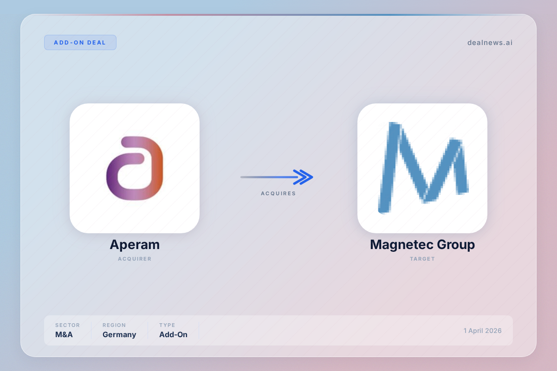Viewport: 557px width, 371px height.
Task: Click the ACQUIRES text below arrow
Action: point(278,193)
